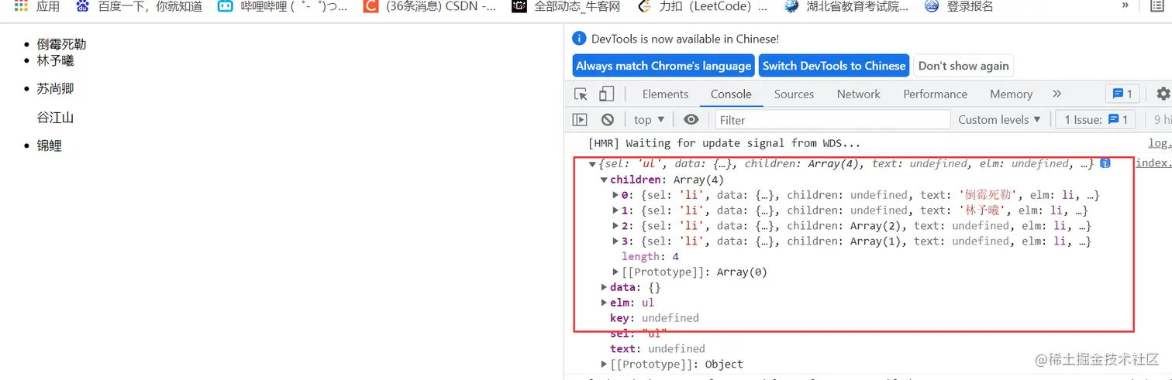Click the HMR waiting message text

coord(724,143)
